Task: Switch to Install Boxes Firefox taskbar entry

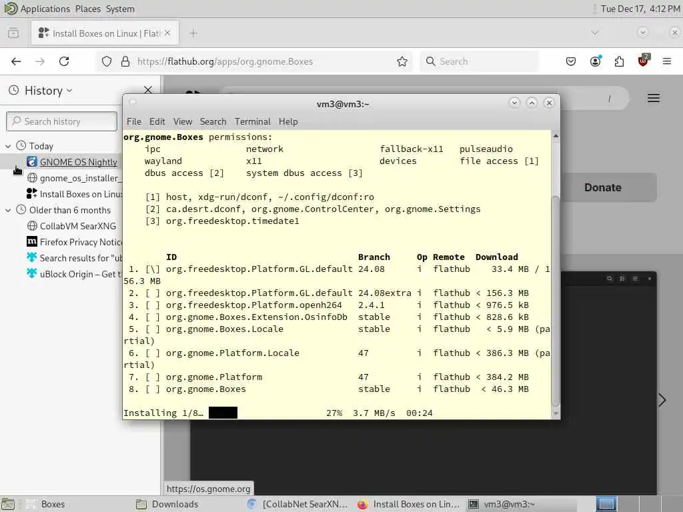Action: click(409, 504)
